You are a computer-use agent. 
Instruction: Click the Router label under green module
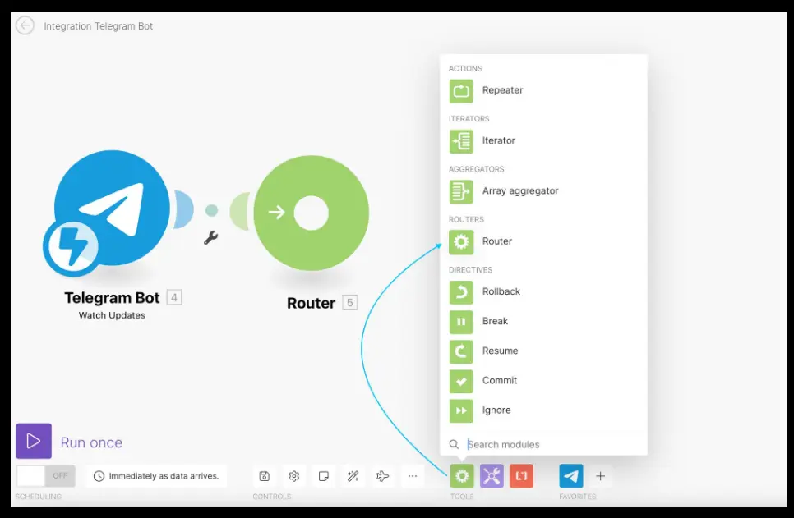pyautogui.click(x=311, y=303)
